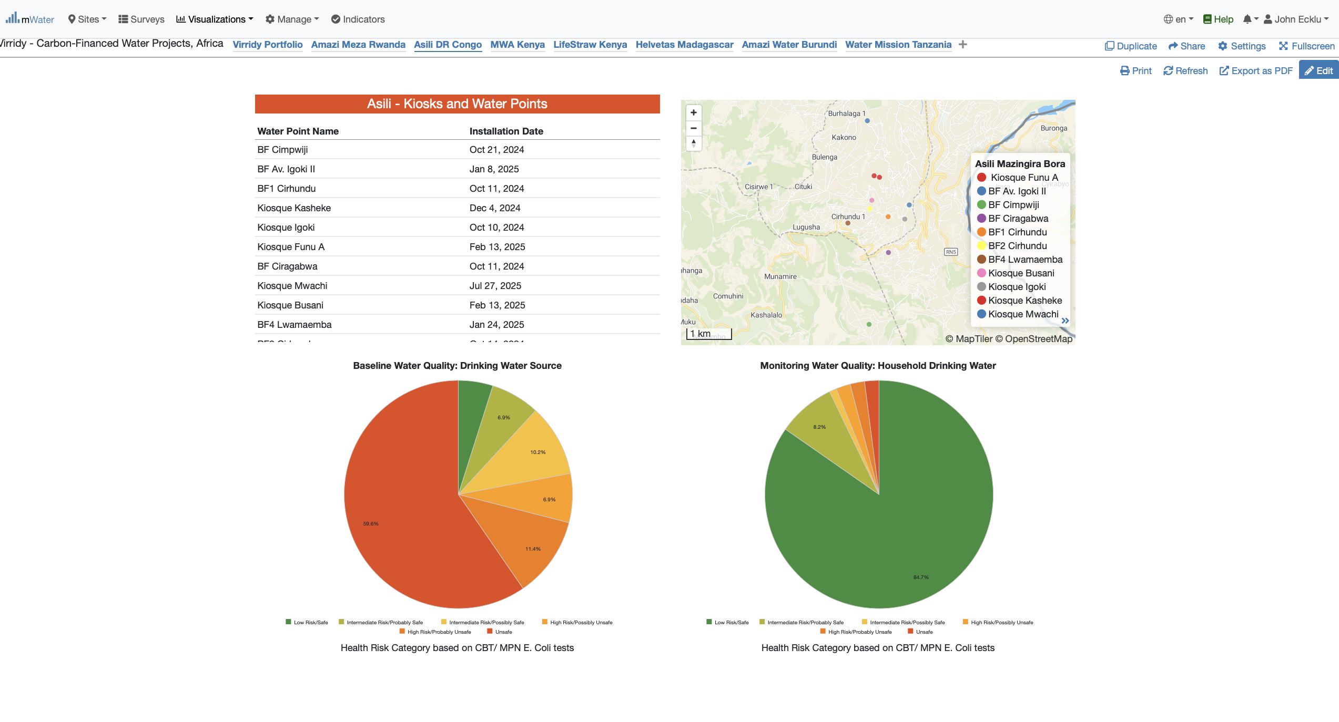Toggle High Risk/Possibly Unsafe in baseline legend
This screenshot has width=1339, height=722.
coord(577,622)
